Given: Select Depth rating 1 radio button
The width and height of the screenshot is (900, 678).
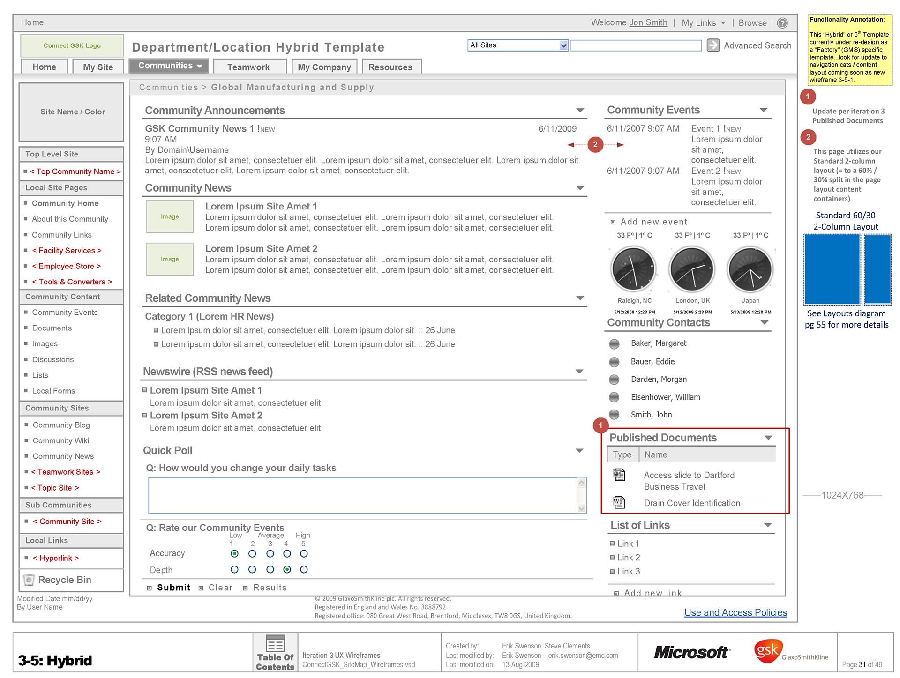Looking at the screenshot, I should [234, 570].
